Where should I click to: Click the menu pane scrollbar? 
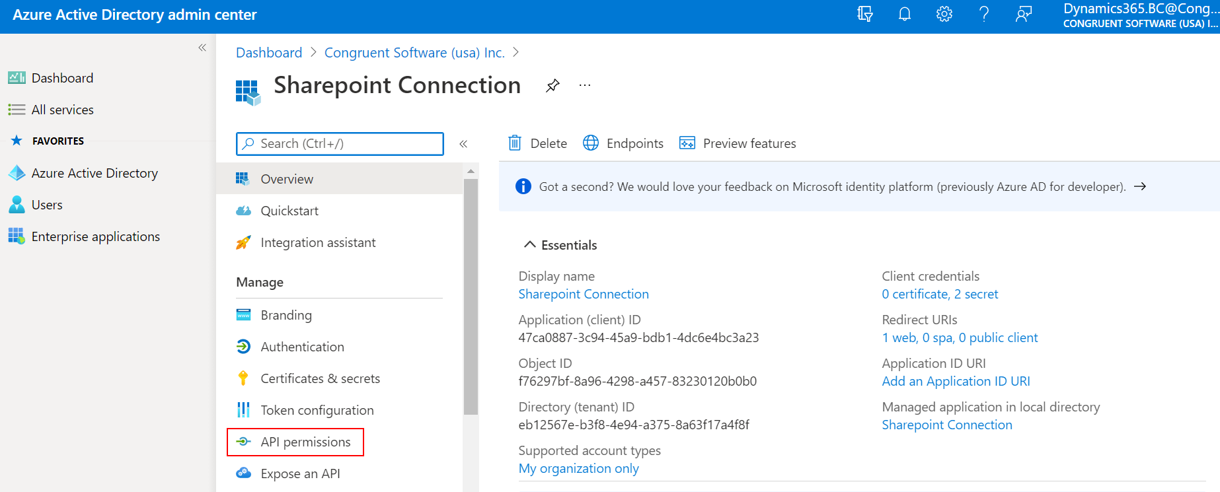click(471, 297)
